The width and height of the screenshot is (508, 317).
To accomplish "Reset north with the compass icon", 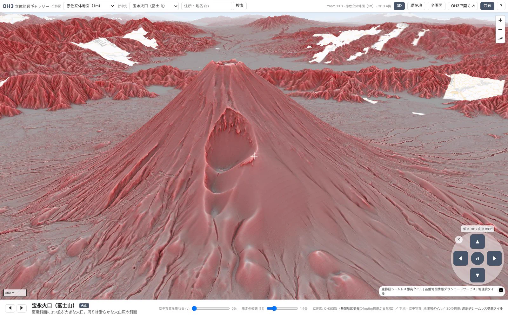I will point(500,38).
